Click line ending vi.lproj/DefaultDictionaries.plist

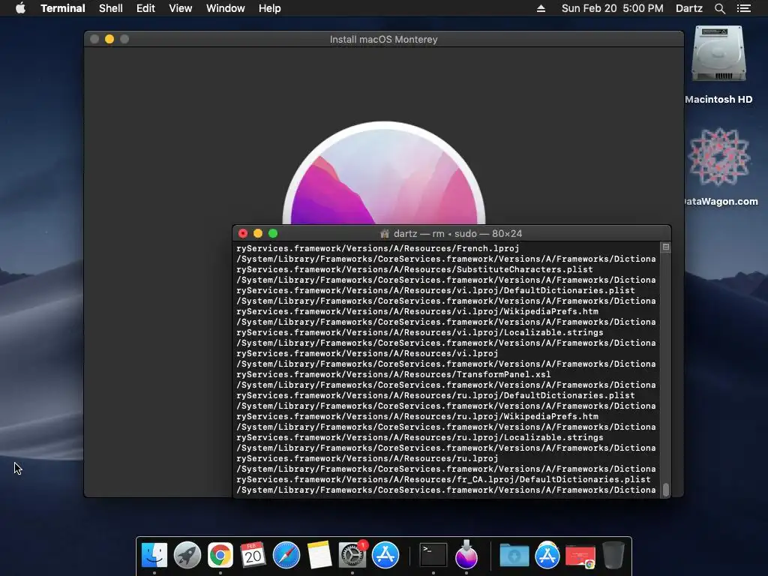[436, 290]
